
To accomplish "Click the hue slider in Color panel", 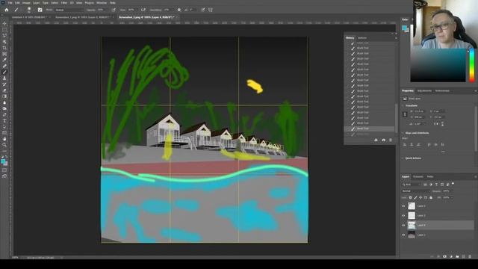I will coord(471,65).
